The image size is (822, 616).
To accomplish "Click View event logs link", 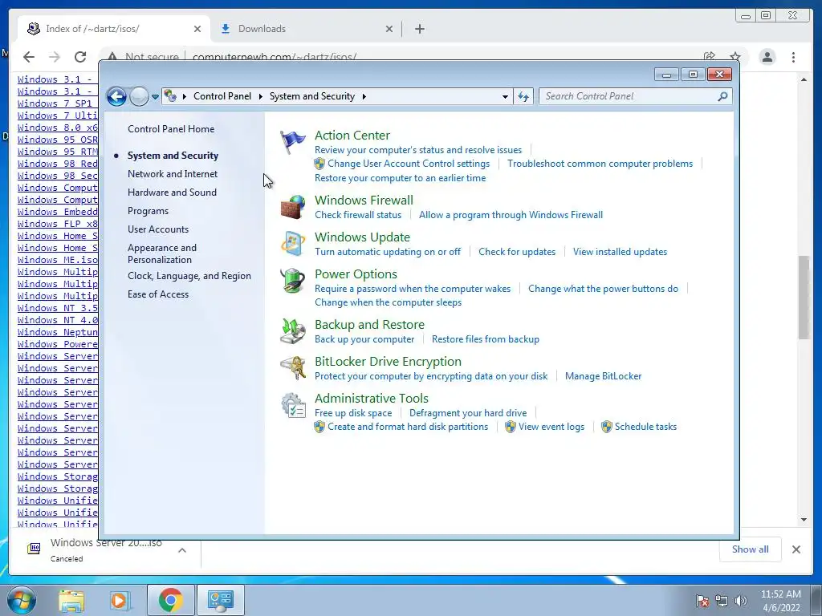I will pyautogui.click(x=551, y=427).
